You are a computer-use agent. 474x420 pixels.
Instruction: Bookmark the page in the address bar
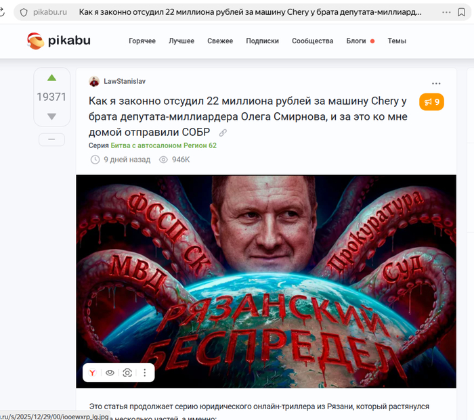461,12
